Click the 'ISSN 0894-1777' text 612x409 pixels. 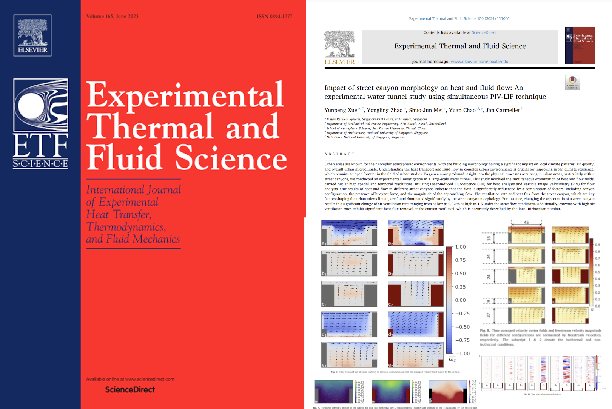click(x=274, y=17)
